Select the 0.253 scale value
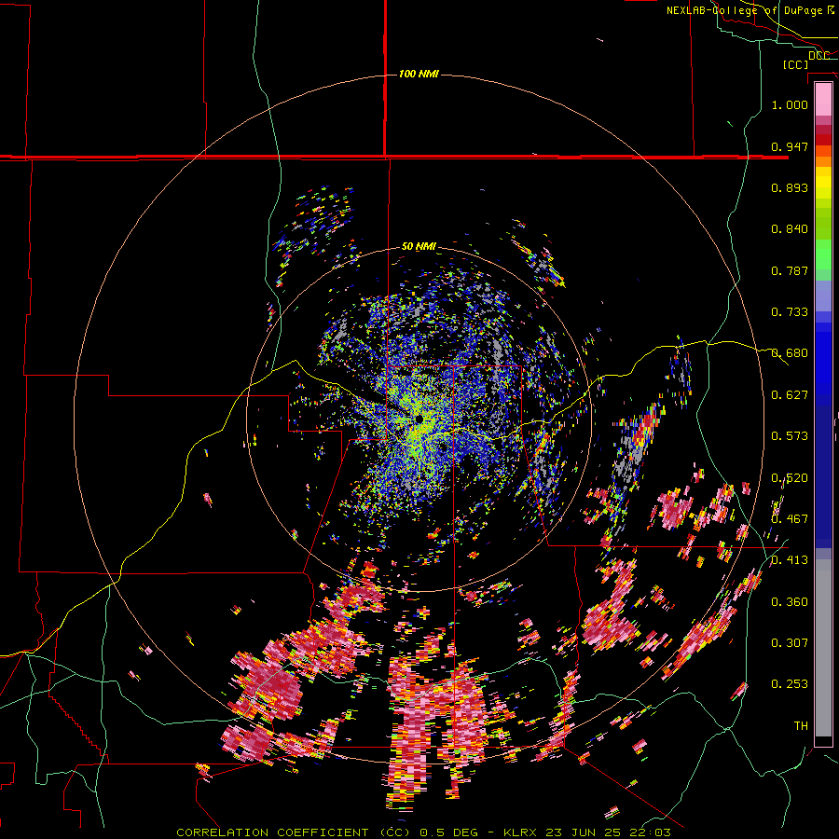The width and height of the screenshot is (839, 839). click(x=790, y=684)
